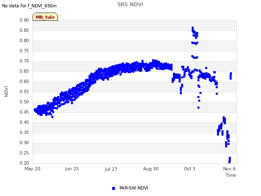The height and width of the screenshot is (196, 261).
Task: Click the 0.40 y-axis value
Action: pos(24,122)
